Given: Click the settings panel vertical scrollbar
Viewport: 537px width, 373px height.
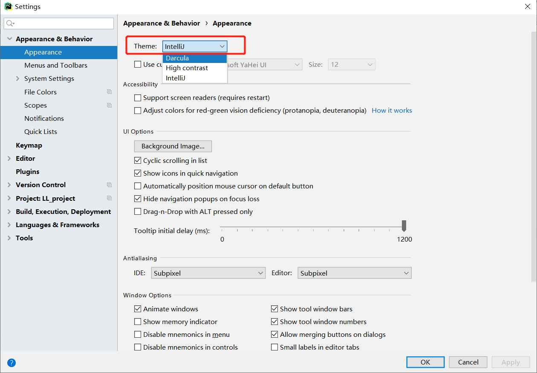Looking at the screenshot, I should tap(534, 157).
